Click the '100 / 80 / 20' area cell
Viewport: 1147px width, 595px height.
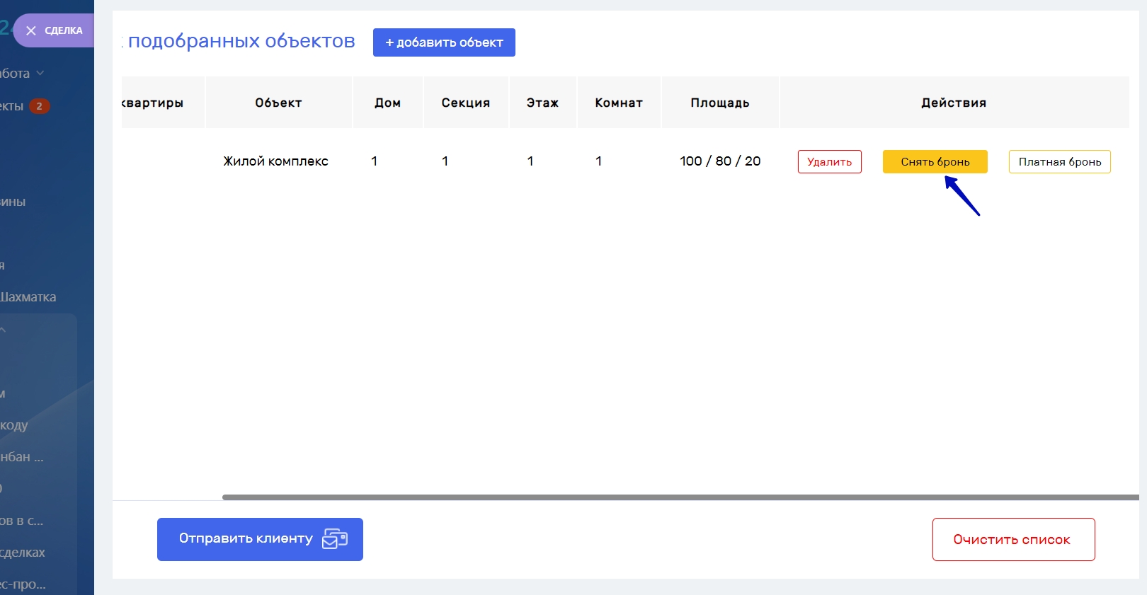click(x=720, y=161)
